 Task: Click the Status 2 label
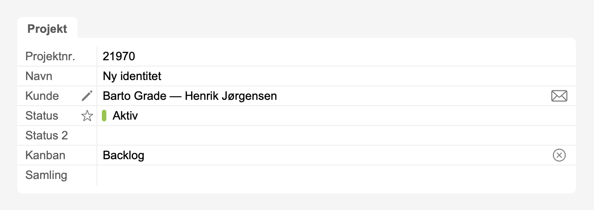46,136
